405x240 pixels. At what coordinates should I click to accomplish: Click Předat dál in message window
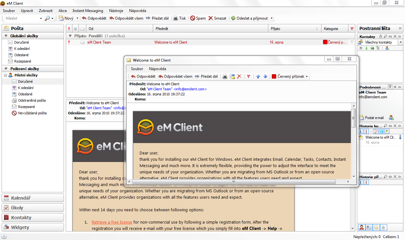206,76
